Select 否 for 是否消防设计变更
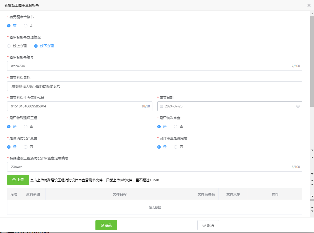This screenshot has width=314, height=233. [x=25, y=147]
